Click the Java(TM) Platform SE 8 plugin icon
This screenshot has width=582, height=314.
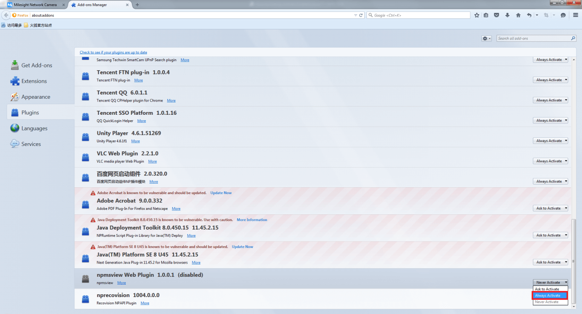[x=85, y=258]
